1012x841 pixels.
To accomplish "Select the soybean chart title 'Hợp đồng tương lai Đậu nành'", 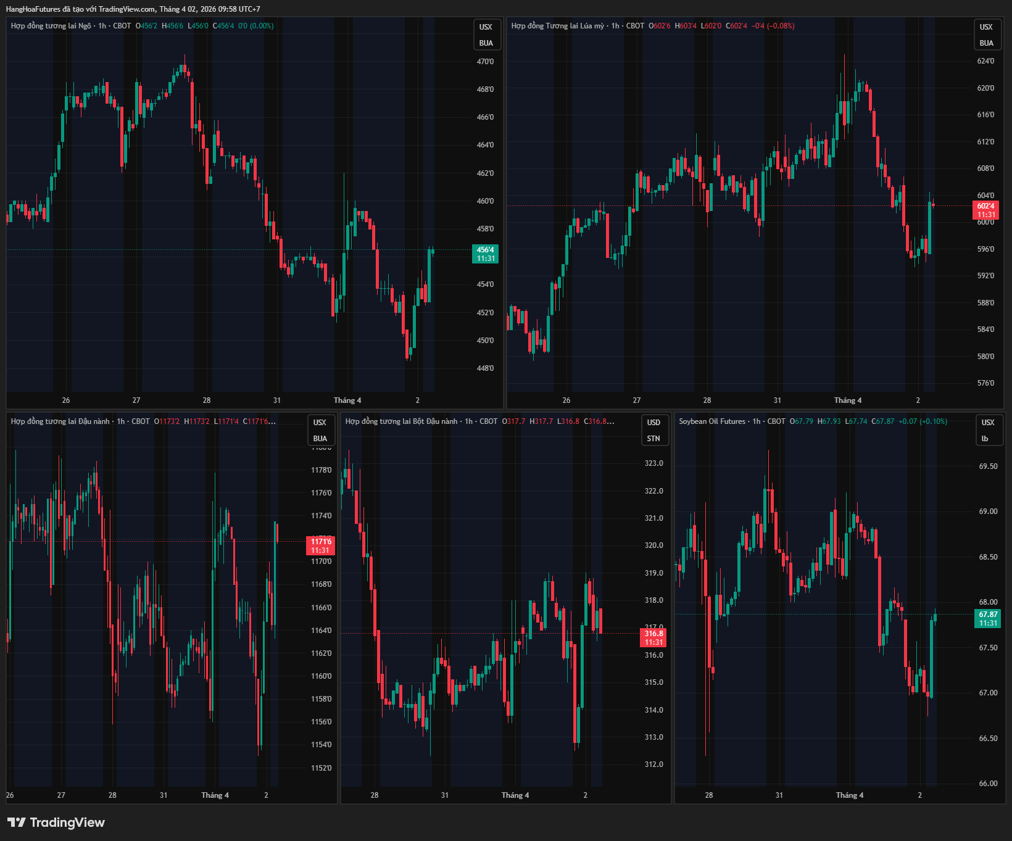I will (60, 421).
